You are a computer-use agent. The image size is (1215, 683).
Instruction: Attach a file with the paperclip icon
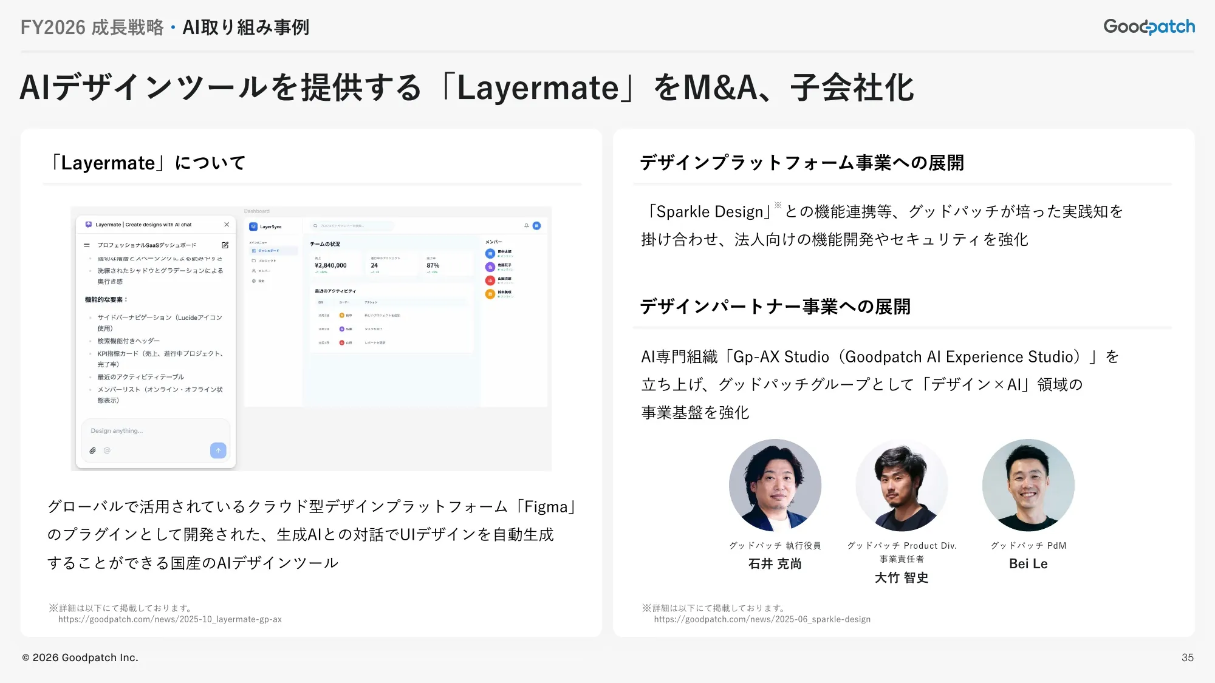click(92, 450)
